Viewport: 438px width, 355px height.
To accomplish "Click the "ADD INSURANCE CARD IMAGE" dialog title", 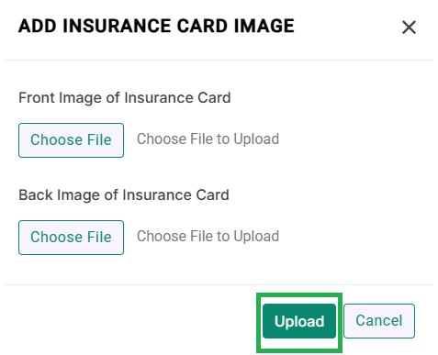I will [156, 26].
